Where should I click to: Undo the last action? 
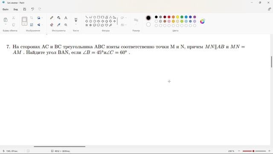[32, 9]
